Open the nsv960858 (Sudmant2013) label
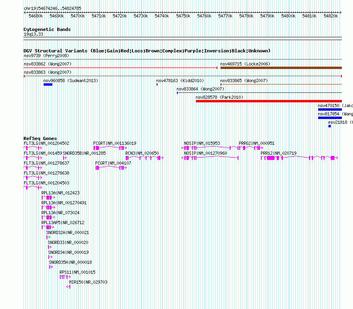This screenshot has width=353, height=309. 71,81
